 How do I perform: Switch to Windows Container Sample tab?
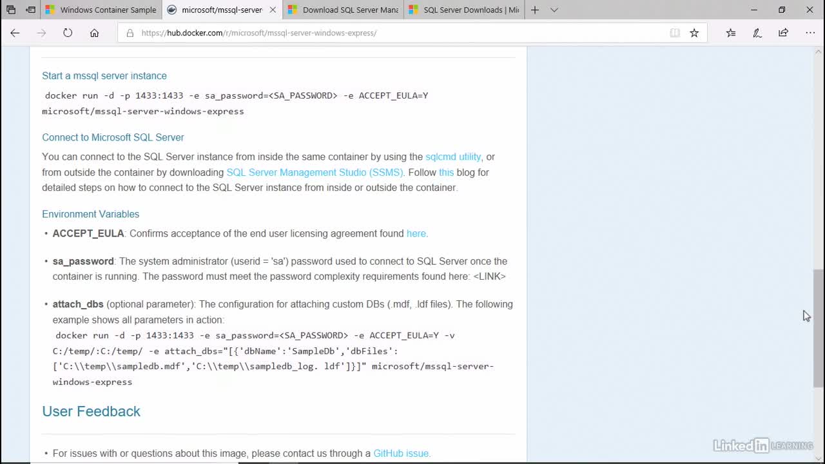point(101,10)
